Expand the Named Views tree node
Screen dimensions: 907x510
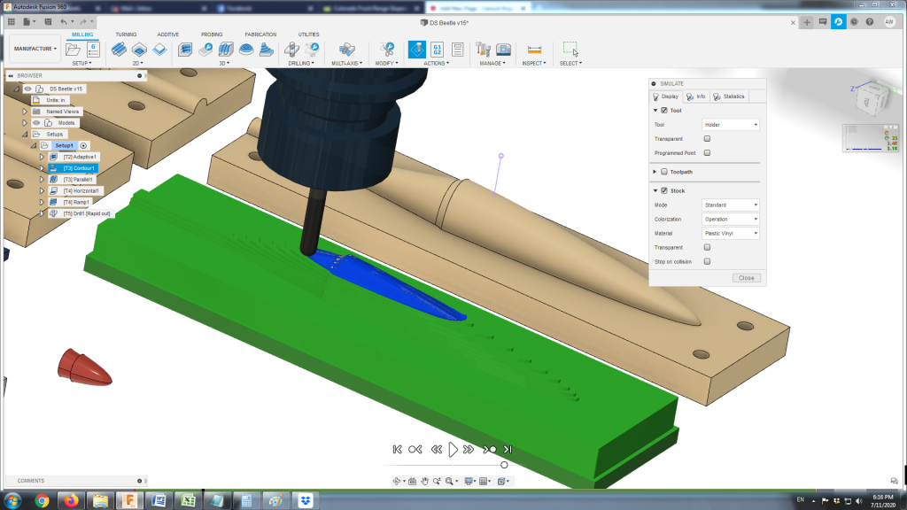[x=26, y=112]
